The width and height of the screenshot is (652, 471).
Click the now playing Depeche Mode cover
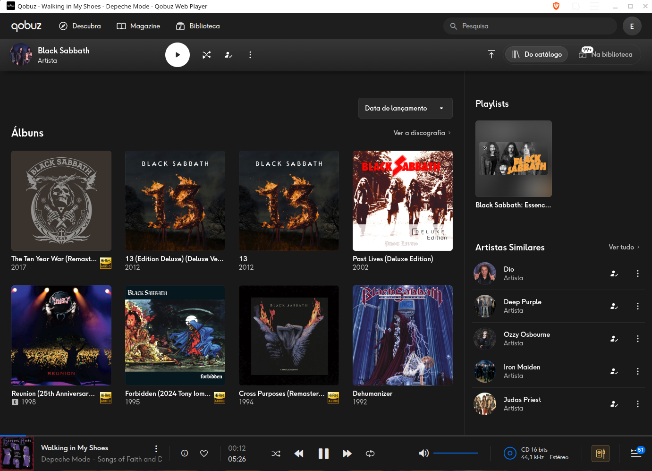pos(17,454)
